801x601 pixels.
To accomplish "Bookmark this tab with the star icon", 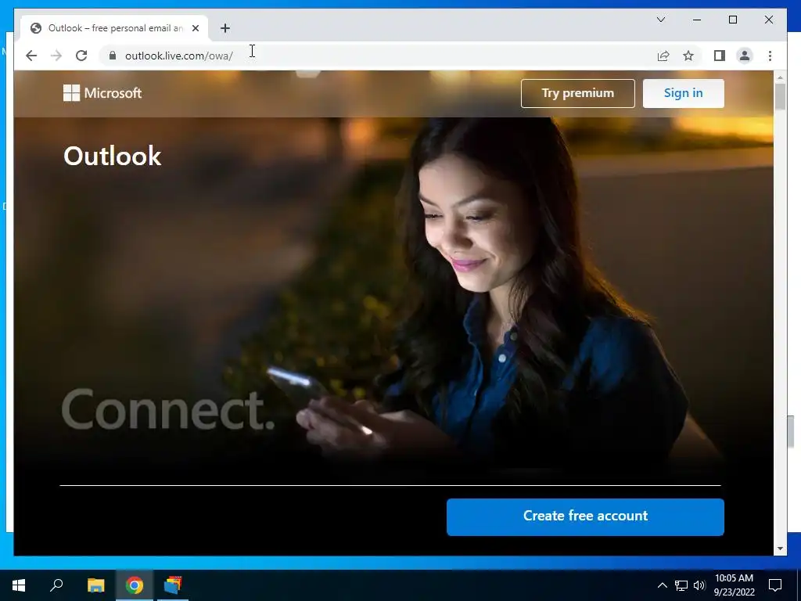I will click(688, 56).
